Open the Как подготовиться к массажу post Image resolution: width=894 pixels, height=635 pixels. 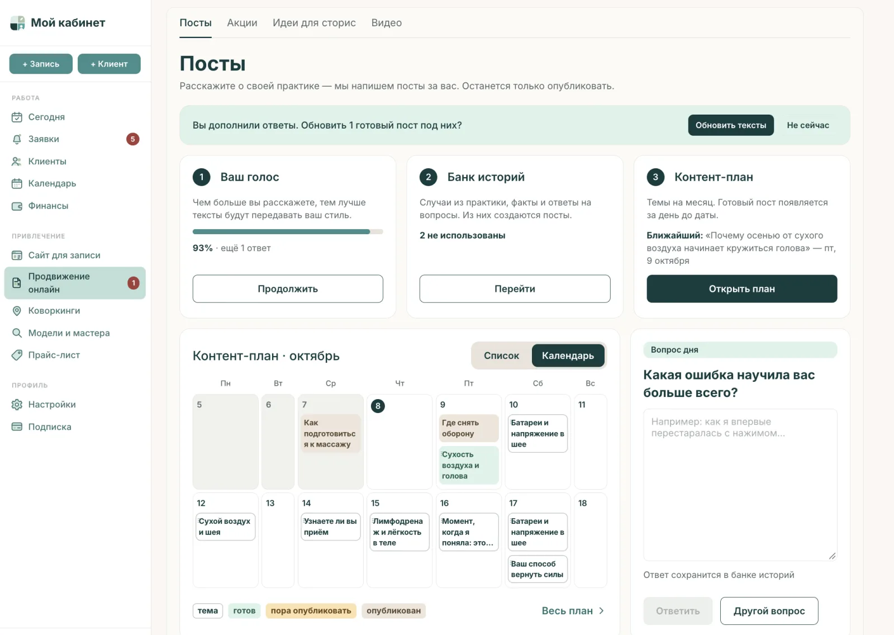(x=330, y=433)
